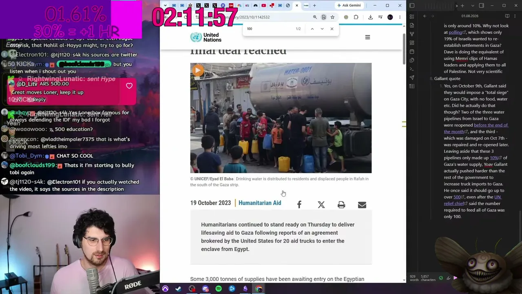
Task: Navigate forward in the notes app
Action: pyautogui.click(x=433, y=16)
